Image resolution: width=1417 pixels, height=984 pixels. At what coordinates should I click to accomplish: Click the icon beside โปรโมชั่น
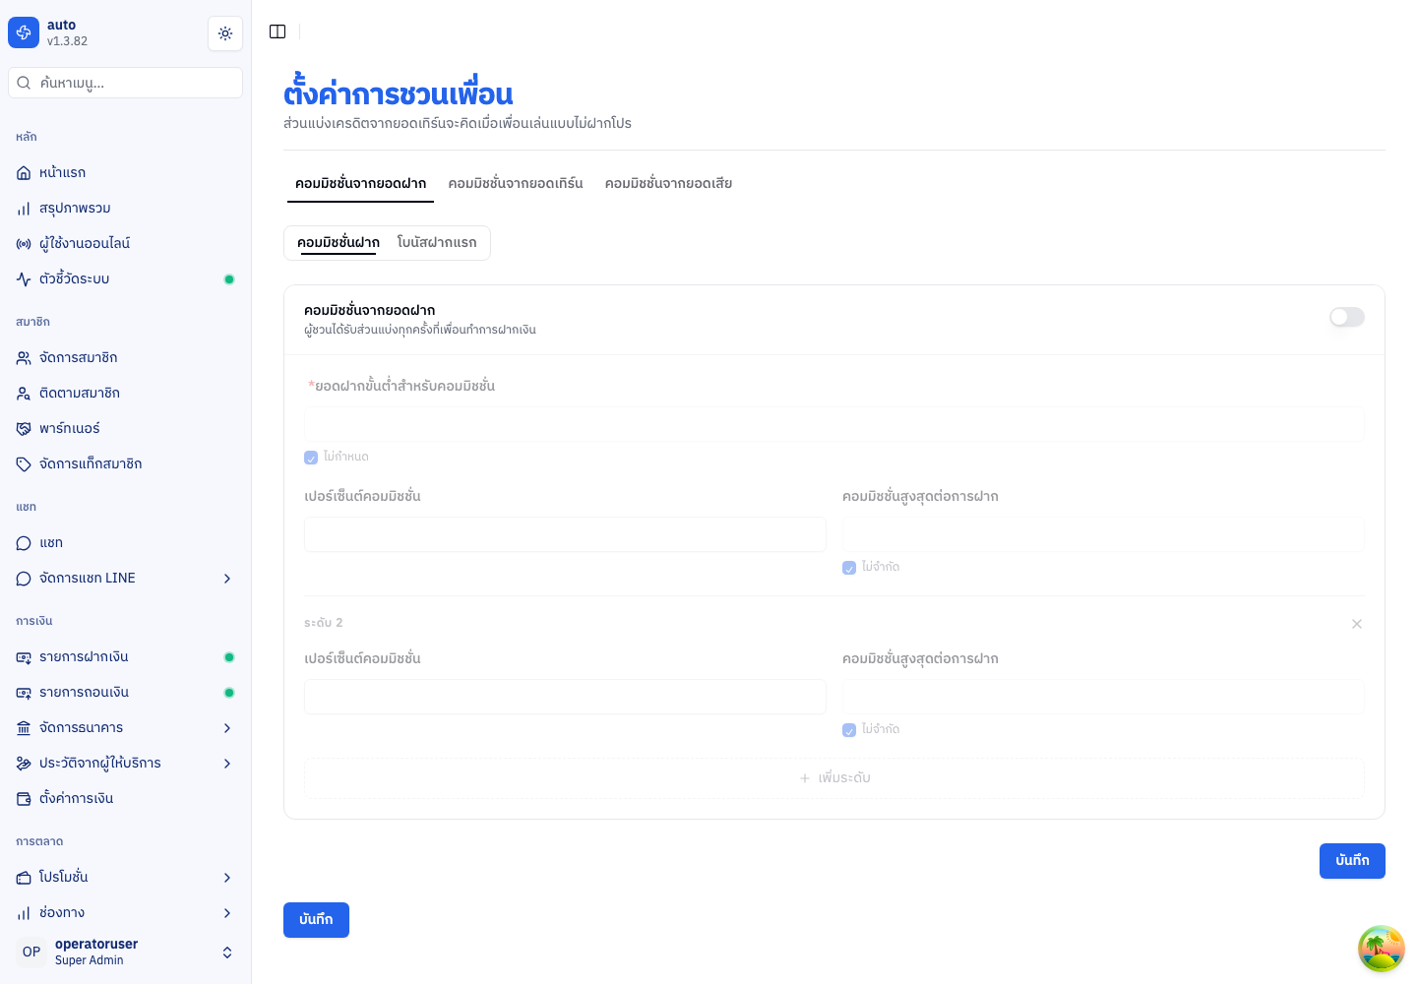tap(24, 878)
